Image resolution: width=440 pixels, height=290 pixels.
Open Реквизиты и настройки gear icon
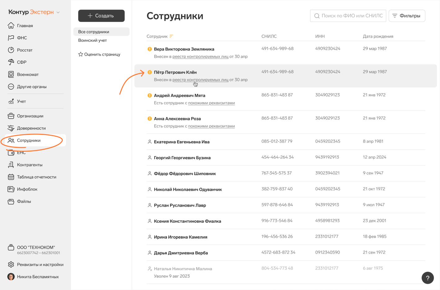coord(11,264)
